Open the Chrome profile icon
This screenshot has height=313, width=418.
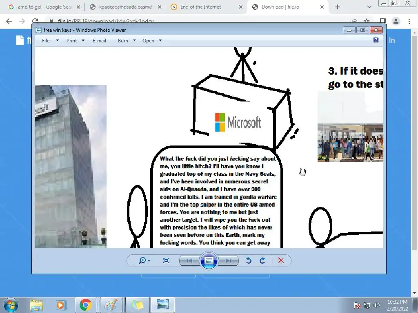click(396, 21)
